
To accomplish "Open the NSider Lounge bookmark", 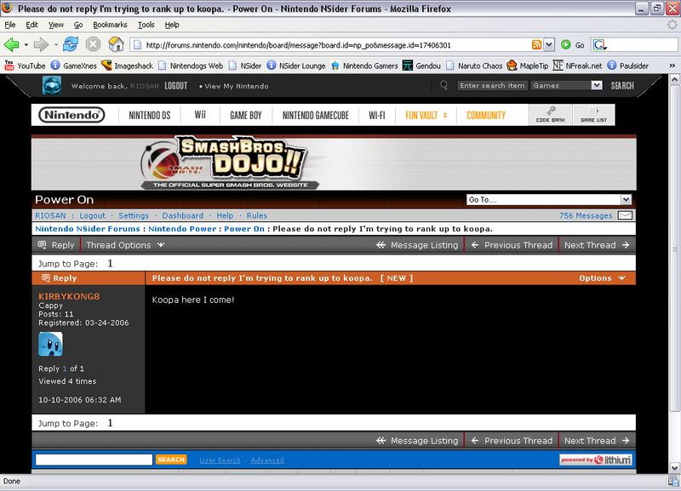I will (296, 66).
